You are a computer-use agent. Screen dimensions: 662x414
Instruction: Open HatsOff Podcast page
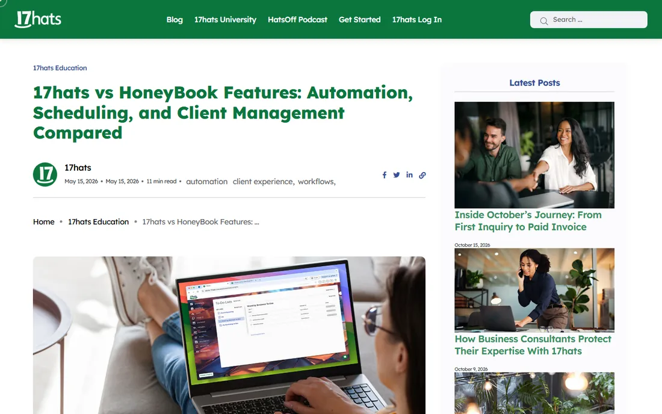click(x=297, y=20)
